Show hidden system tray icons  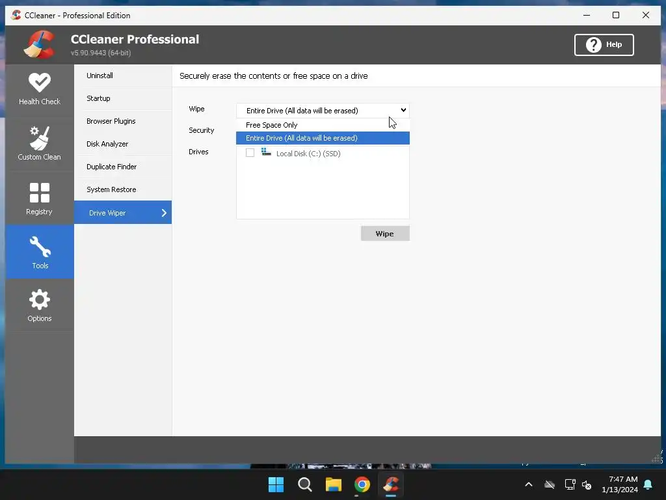click(529, 484)
